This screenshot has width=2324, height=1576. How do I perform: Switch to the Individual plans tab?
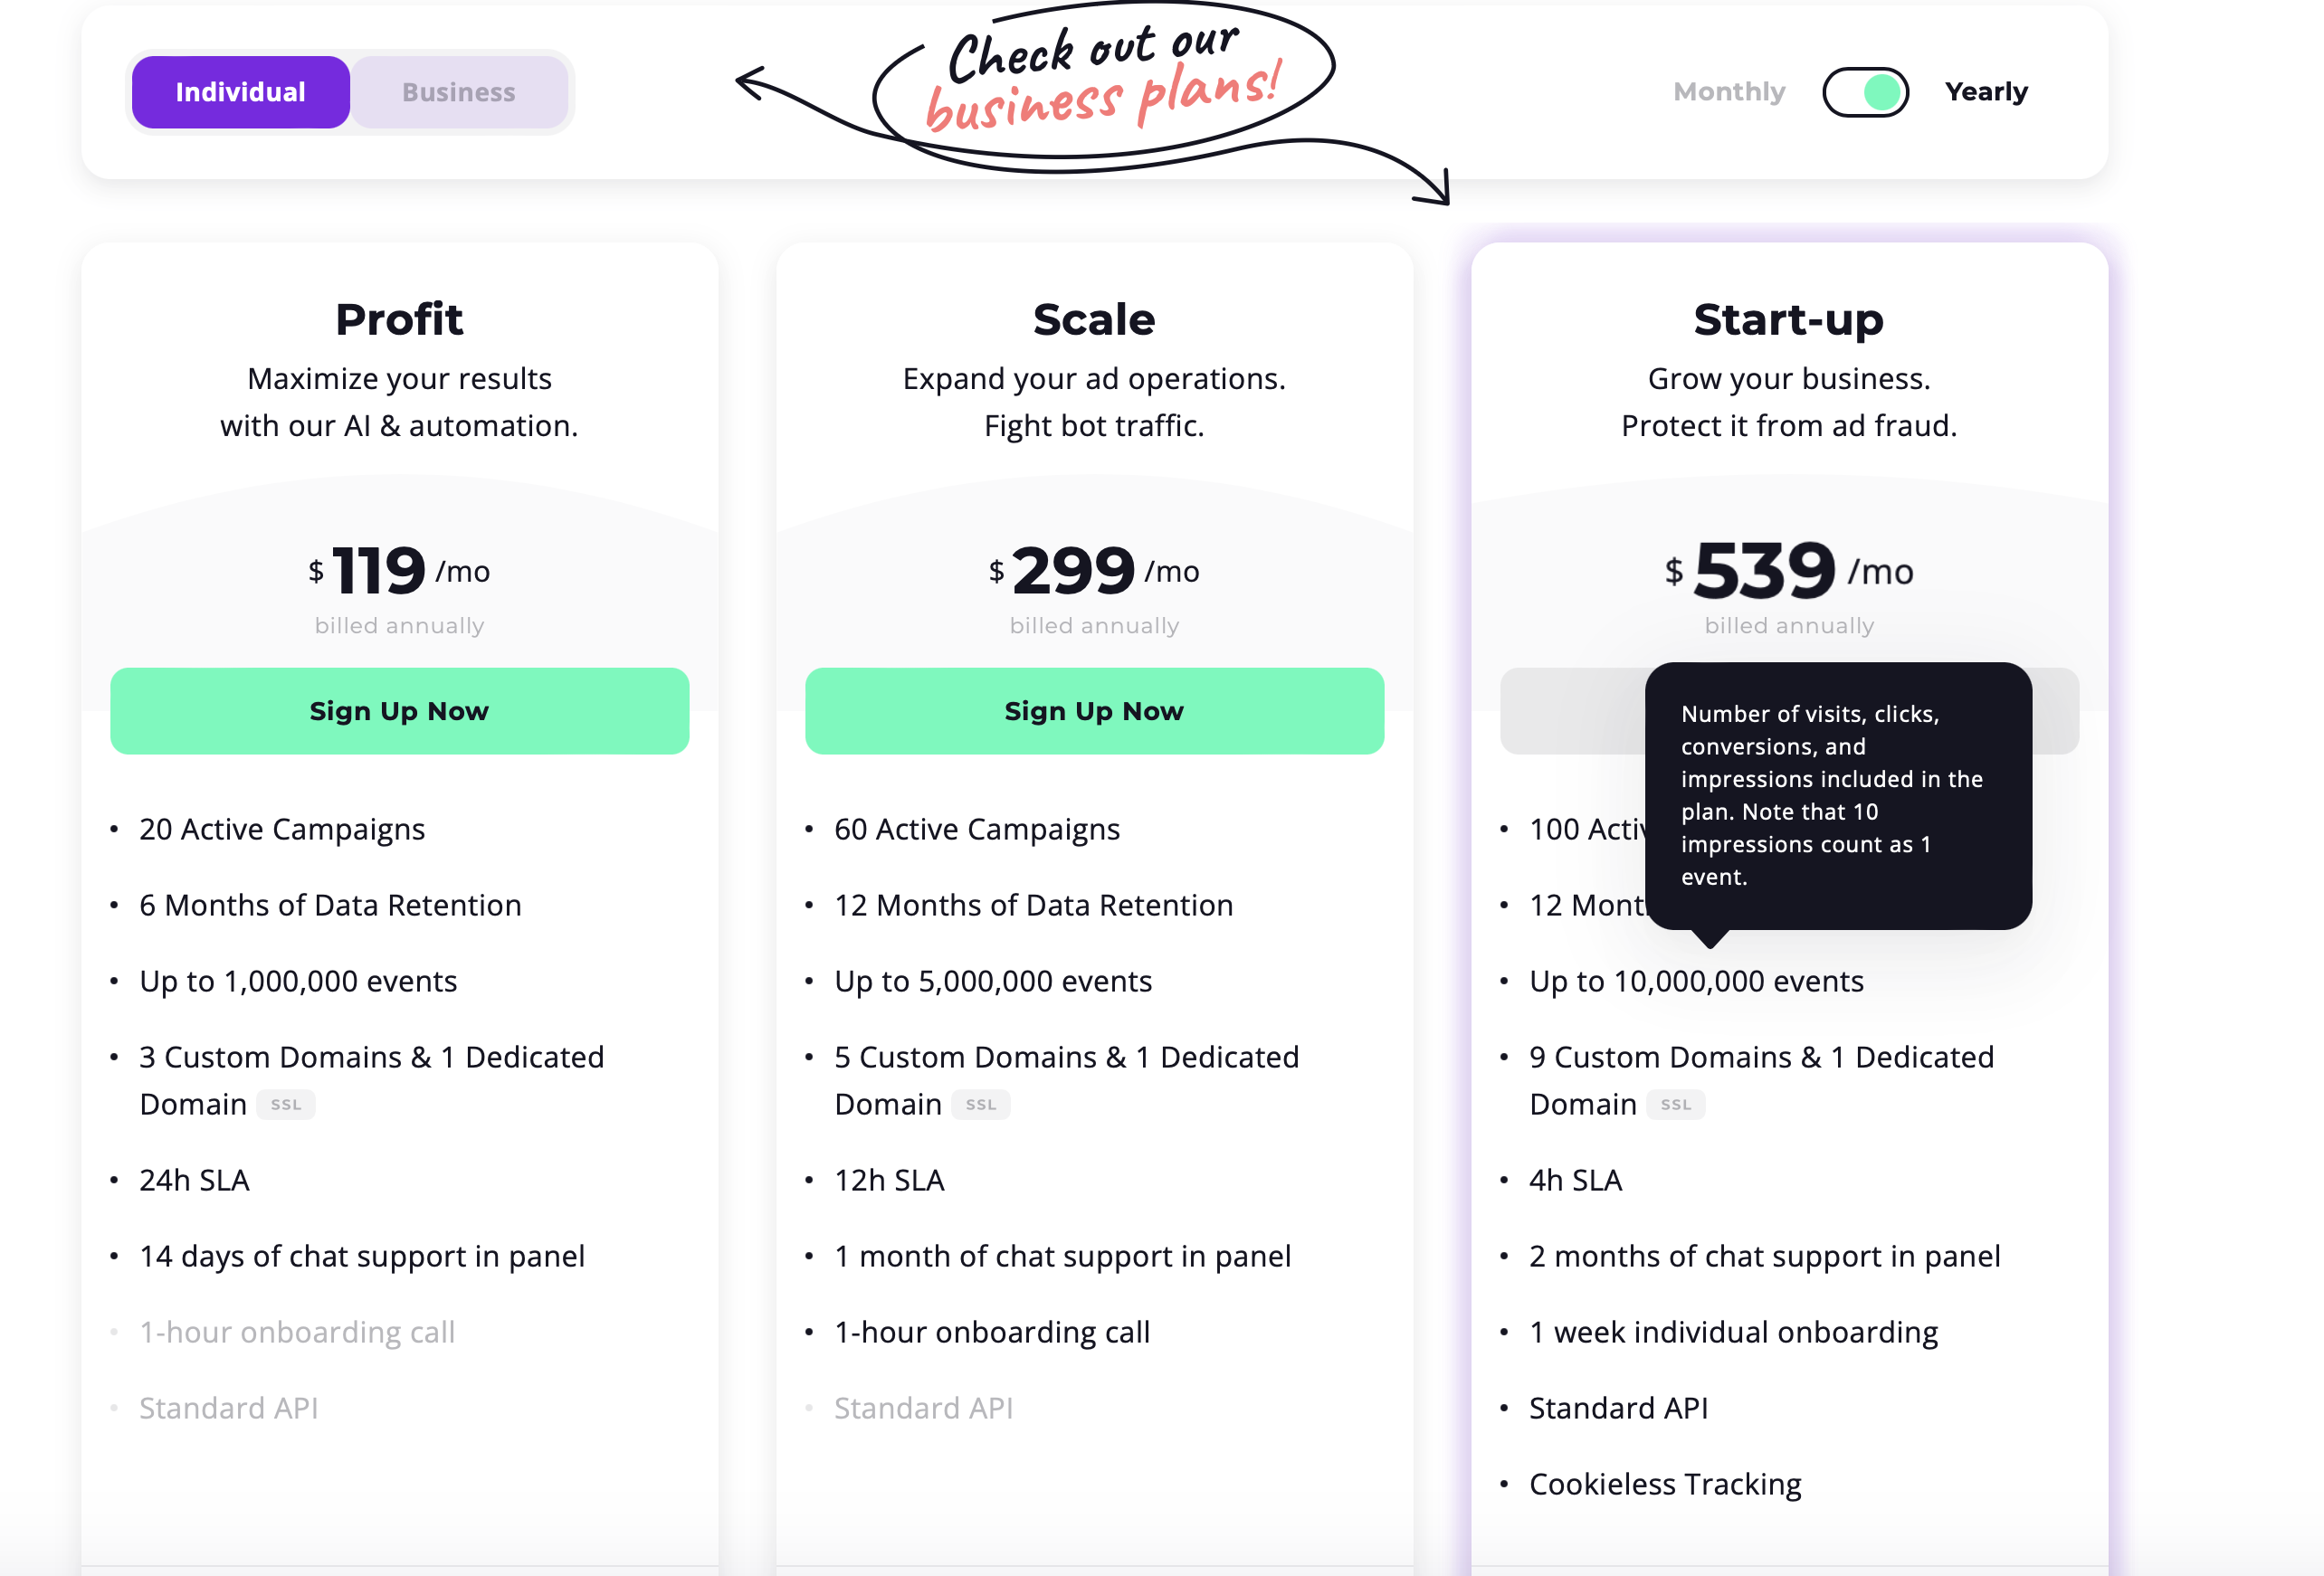[241, 92]
